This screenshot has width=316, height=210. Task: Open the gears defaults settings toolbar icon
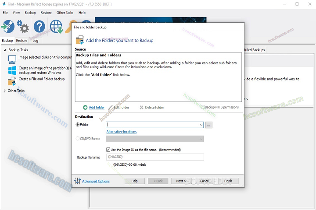(22, 26)
